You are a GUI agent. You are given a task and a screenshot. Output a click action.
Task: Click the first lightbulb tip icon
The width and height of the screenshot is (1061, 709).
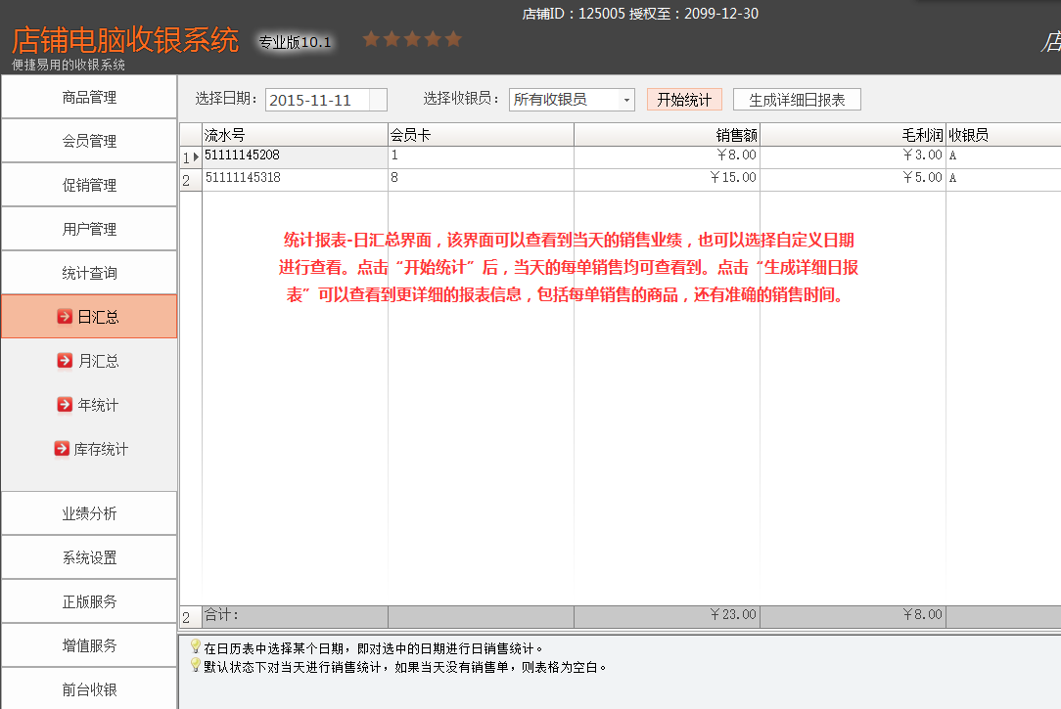[196, 646]
